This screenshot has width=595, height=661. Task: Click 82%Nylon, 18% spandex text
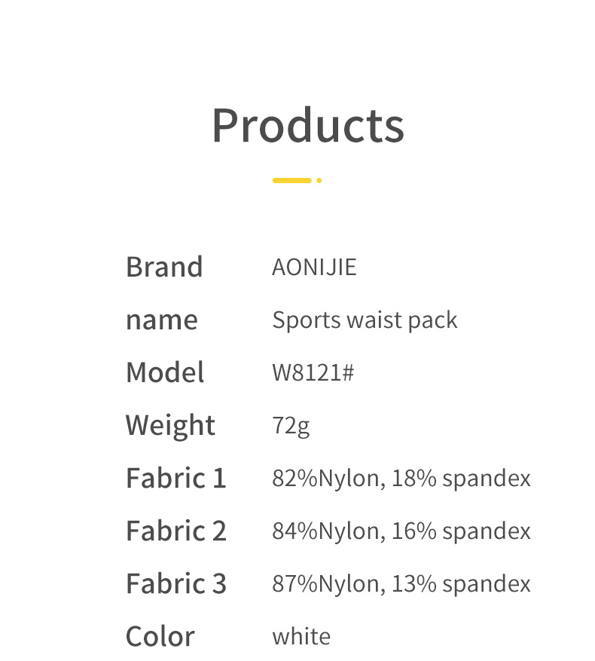[x=401, y=479]
